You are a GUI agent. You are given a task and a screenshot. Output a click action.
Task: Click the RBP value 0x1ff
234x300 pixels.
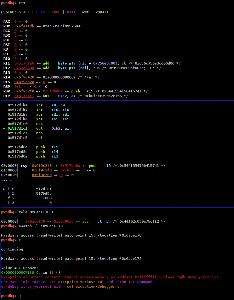[19, 87]
